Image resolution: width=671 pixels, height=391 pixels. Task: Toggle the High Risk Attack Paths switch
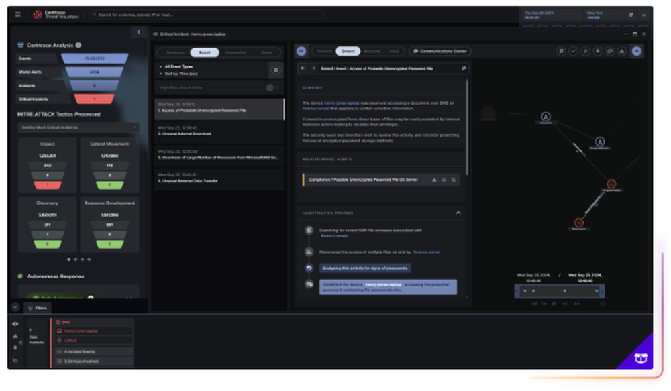(x=272, y=88)
